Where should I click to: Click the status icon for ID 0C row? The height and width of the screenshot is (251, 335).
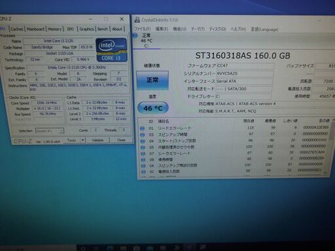[x=143, y=172]
